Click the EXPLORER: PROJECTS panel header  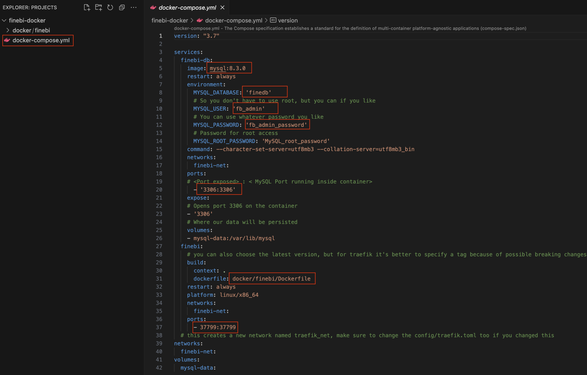point(30,7)
